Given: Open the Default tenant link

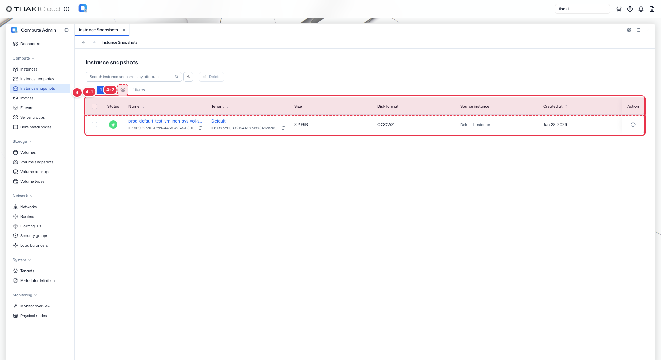Looking at the screenshot, I should coord(219,121).
